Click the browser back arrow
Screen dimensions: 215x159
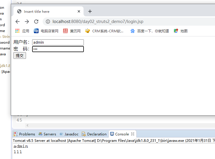18,22
